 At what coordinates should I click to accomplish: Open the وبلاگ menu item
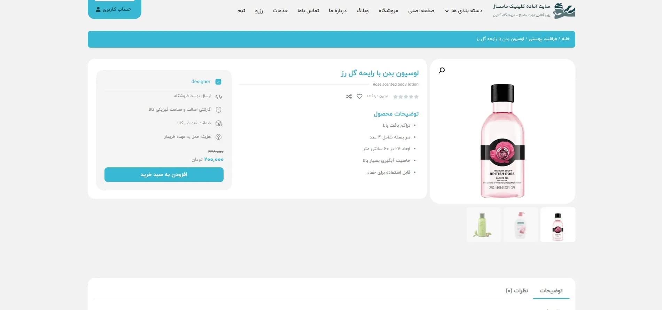363,11
